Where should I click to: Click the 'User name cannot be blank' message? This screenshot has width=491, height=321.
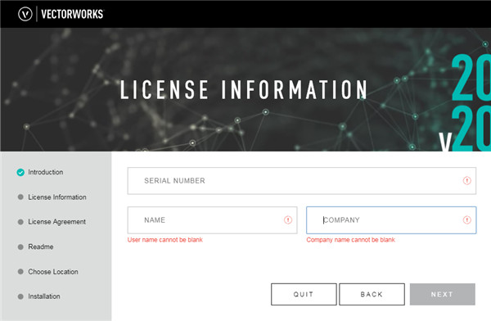(x=165, y=240)
